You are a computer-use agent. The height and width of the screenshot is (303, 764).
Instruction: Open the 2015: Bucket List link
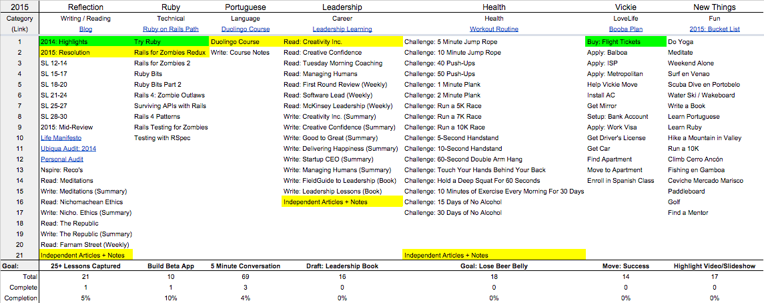(715, 29)
